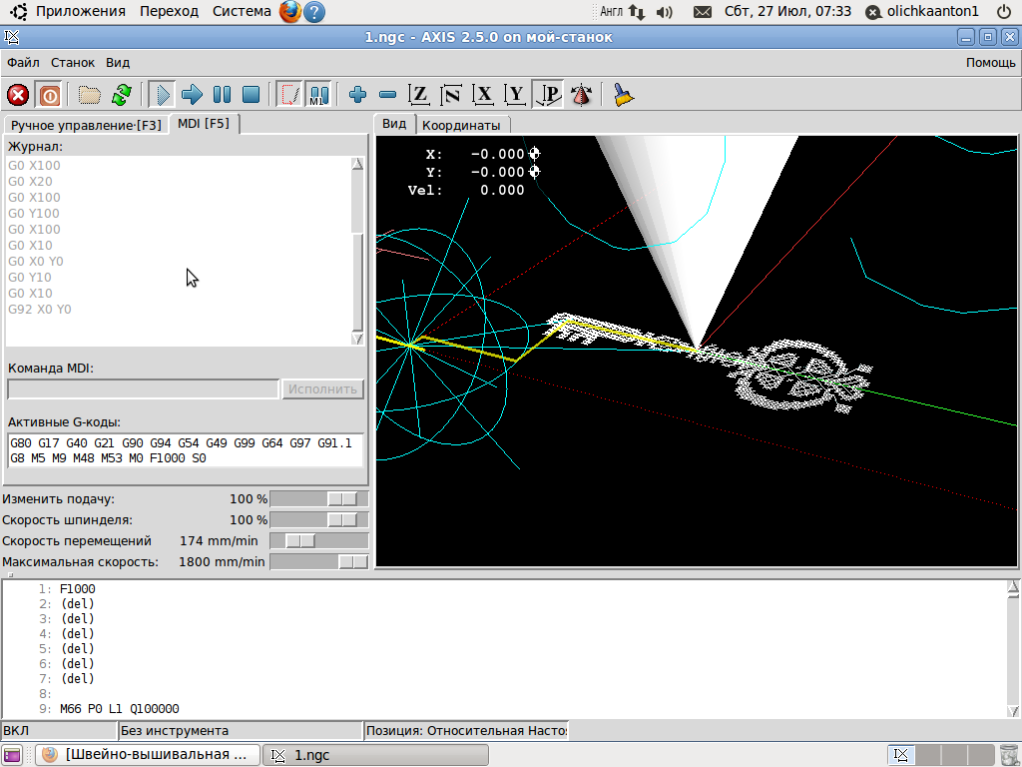Switch to the Y front view

(515, 95)
